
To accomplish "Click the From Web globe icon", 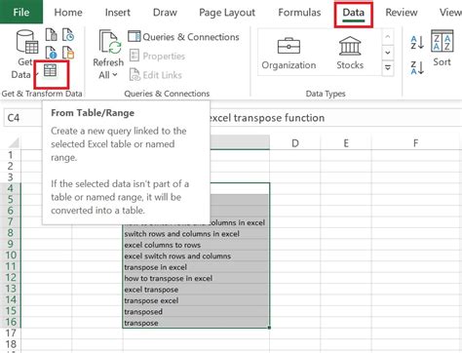I will click(51, 53).
